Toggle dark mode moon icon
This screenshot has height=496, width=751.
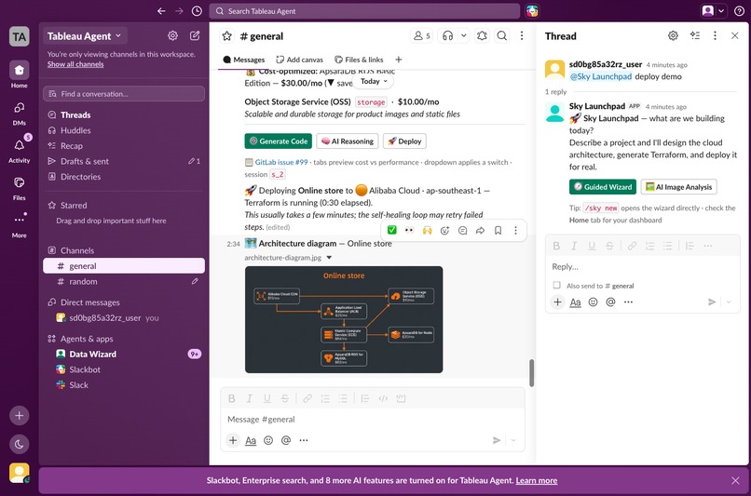click(20, 444)
